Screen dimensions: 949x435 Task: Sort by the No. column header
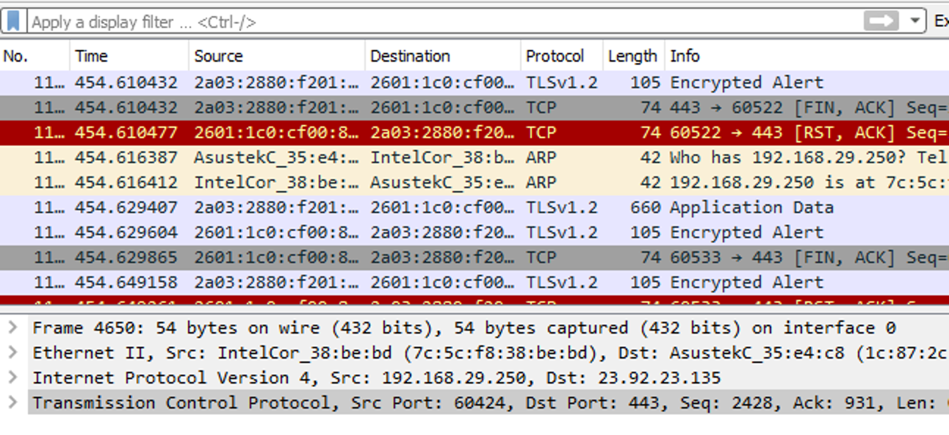pos(35,56)
